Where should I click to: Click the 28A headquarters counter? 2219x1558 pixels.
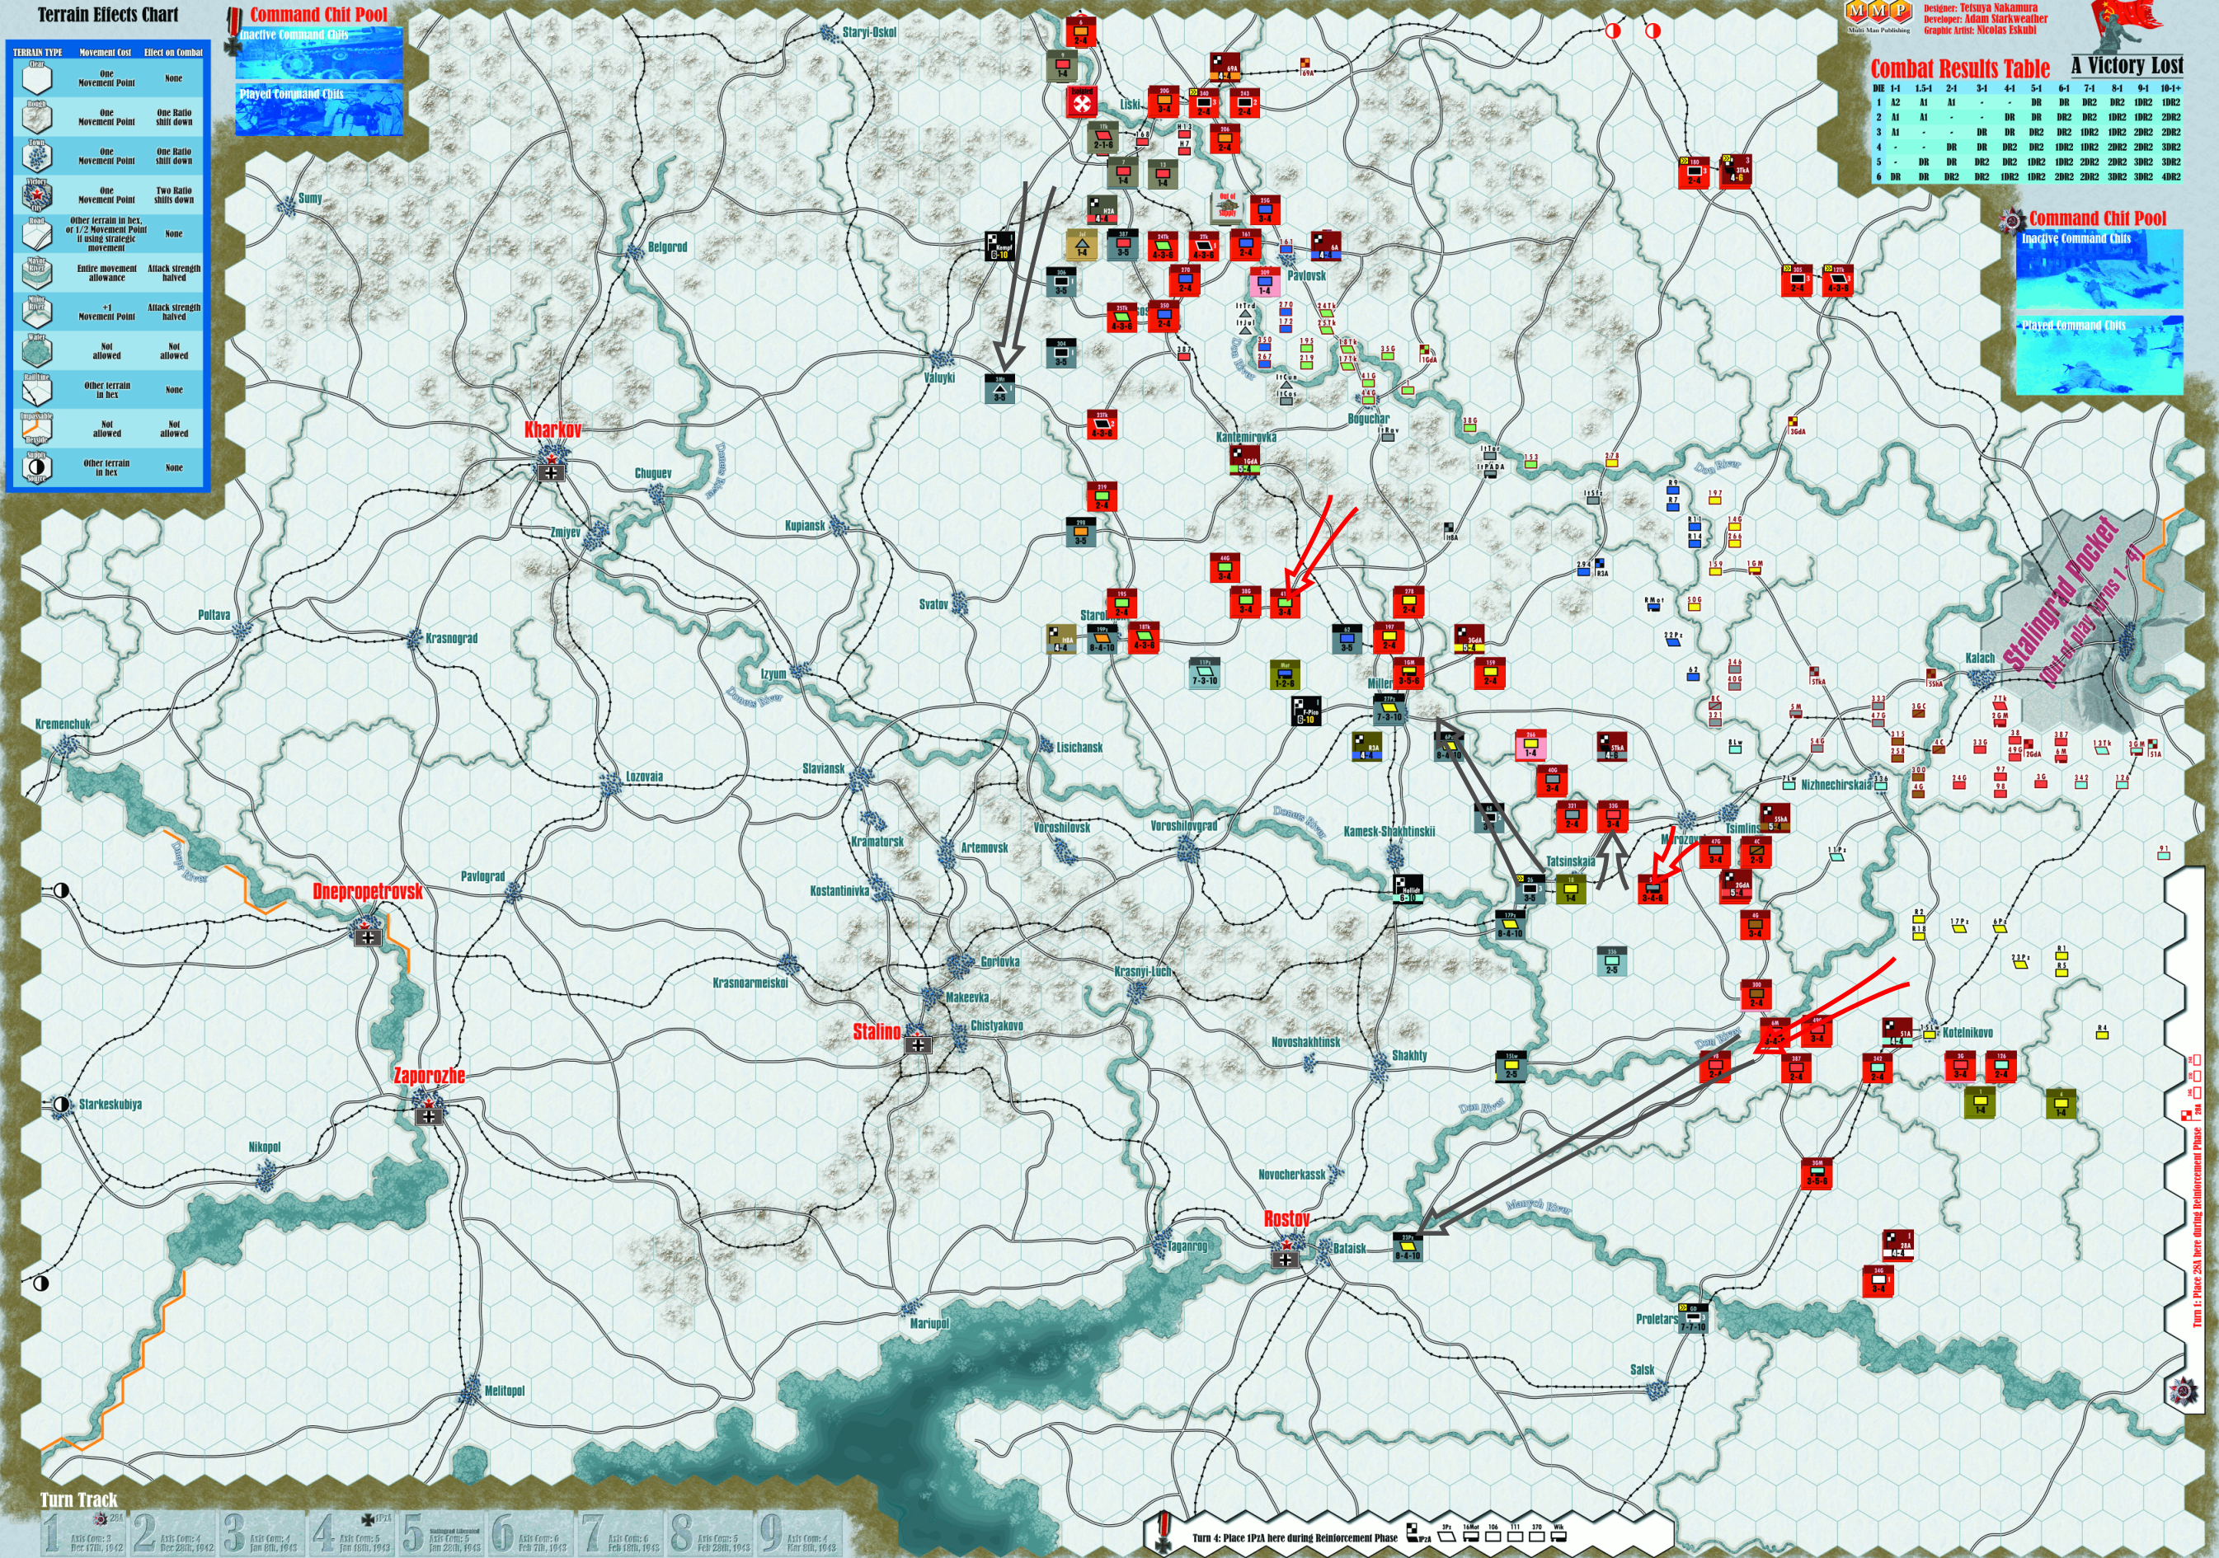[1898, 1246]
